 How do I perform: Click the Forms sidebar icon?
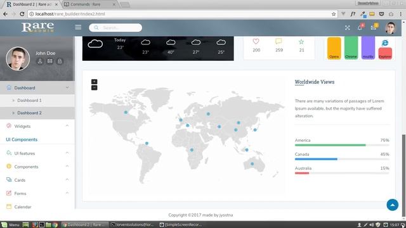click(9, 193)
